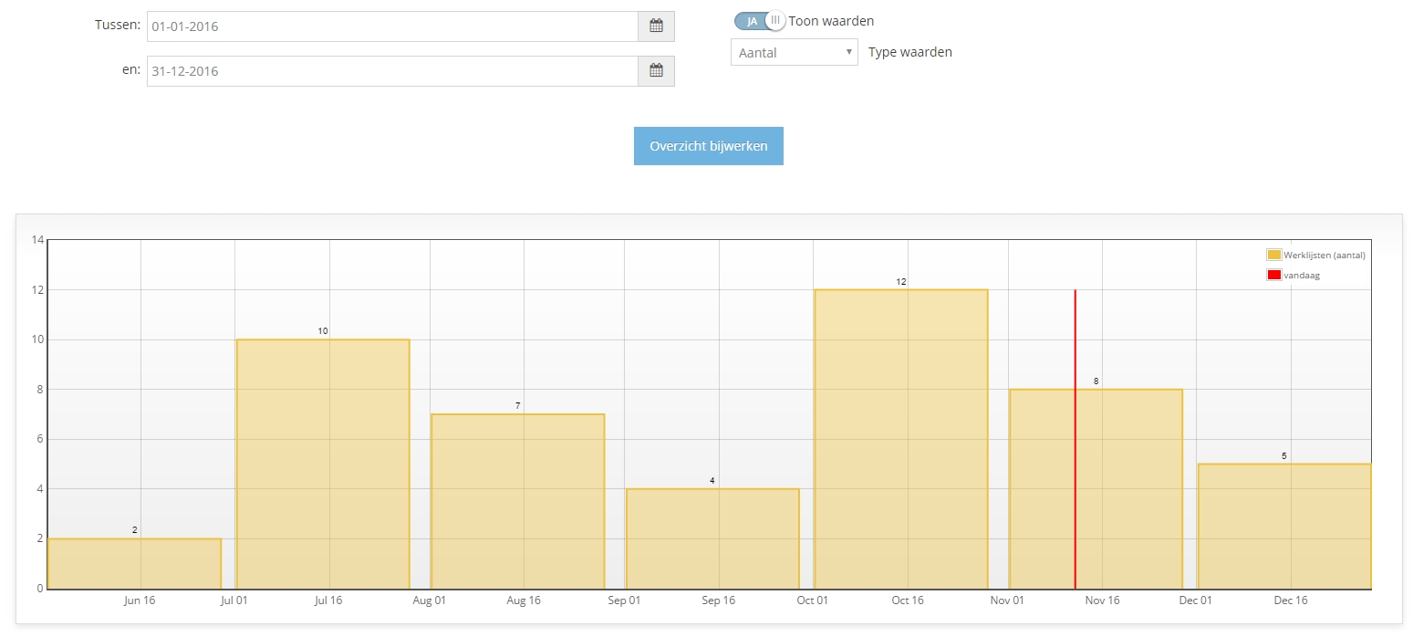The image size is (1413, 637).
Task: Click the vandaag legend label
Action: [x=1302, y=275]
